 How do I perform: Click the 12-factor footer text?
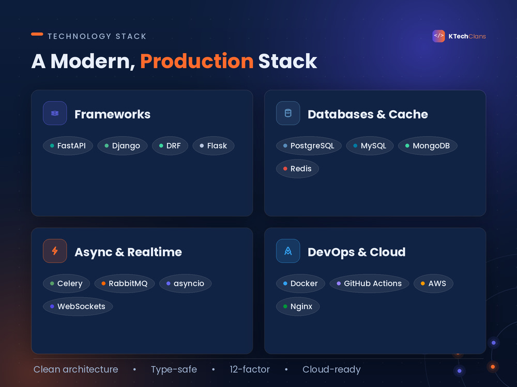[250, 369]
